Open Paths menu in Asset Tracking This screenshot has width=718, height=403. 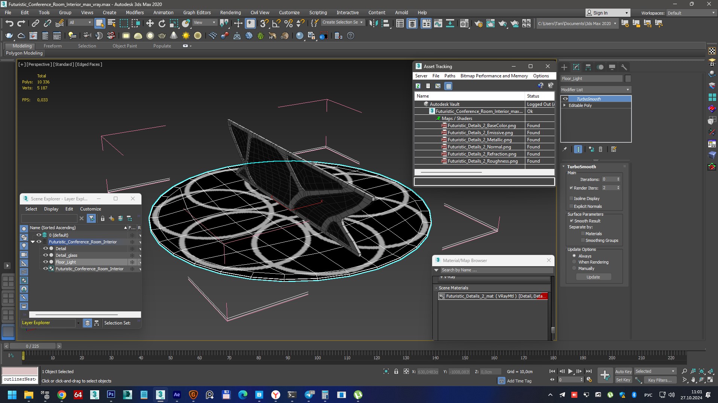click(x=450, y=76)
